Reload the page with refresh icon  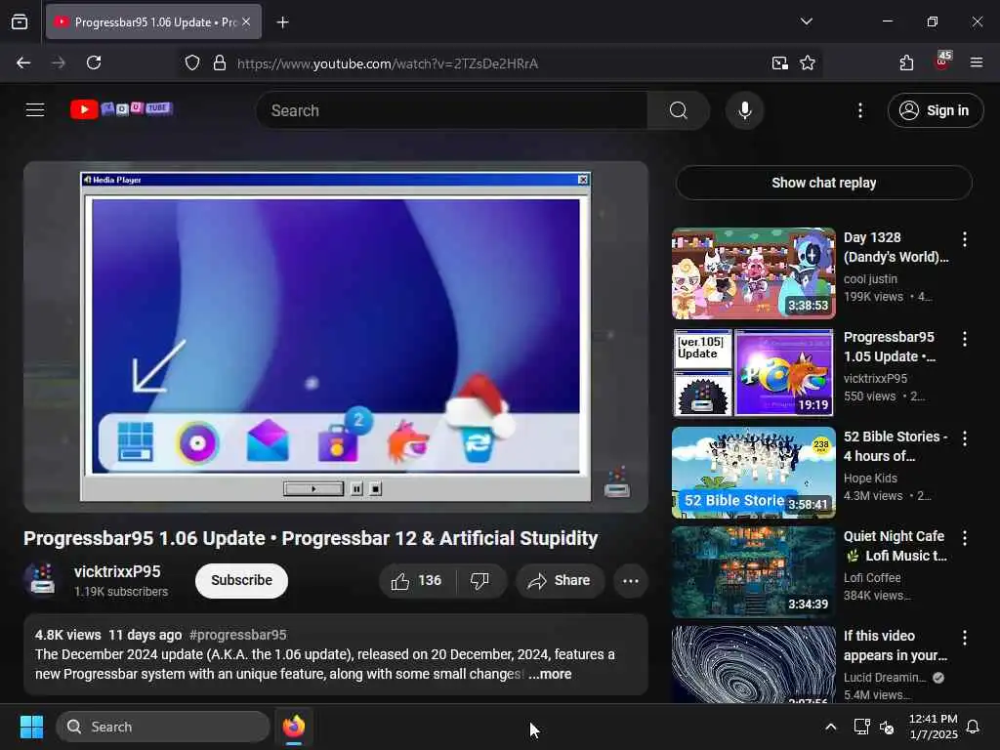[94, 62]
